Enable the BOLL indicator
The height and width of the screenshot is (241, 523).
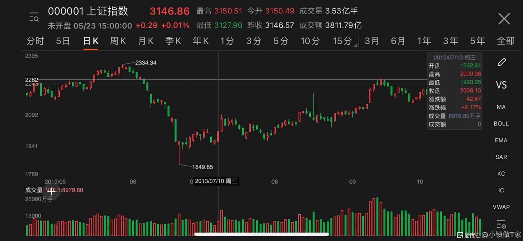pyautogui.click(x=501, y=124)
